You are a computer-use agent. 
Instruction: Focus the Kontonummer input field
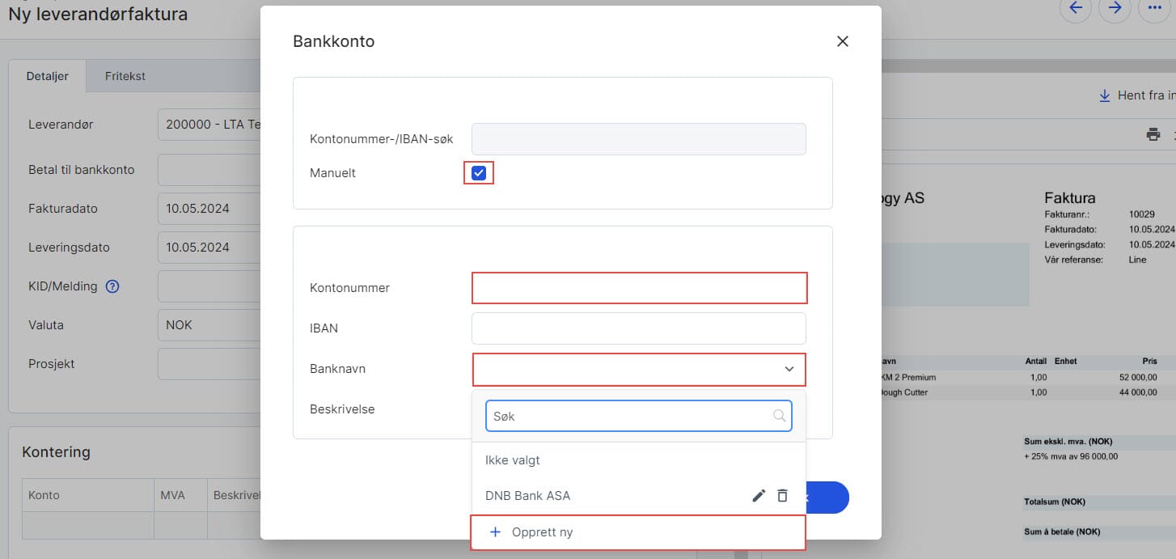(x=639, y=288)
